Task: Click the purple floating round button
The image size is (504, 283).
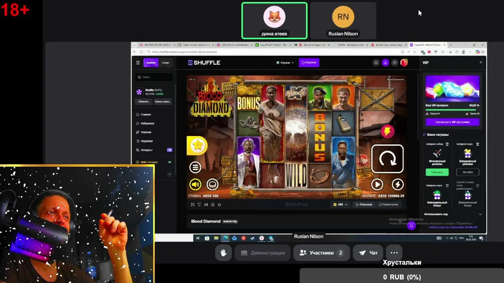Action: (411, 226)
